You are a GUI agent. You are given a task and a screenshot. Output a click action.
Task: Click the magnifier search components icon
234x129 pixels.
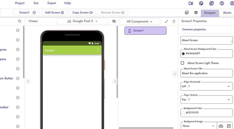[20, 21]
